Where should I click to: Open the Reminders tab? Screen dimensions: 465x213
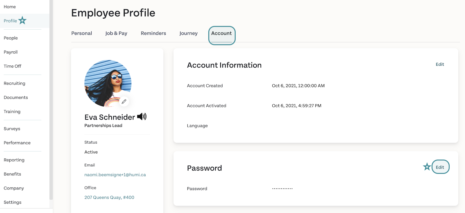pos(153,33)
